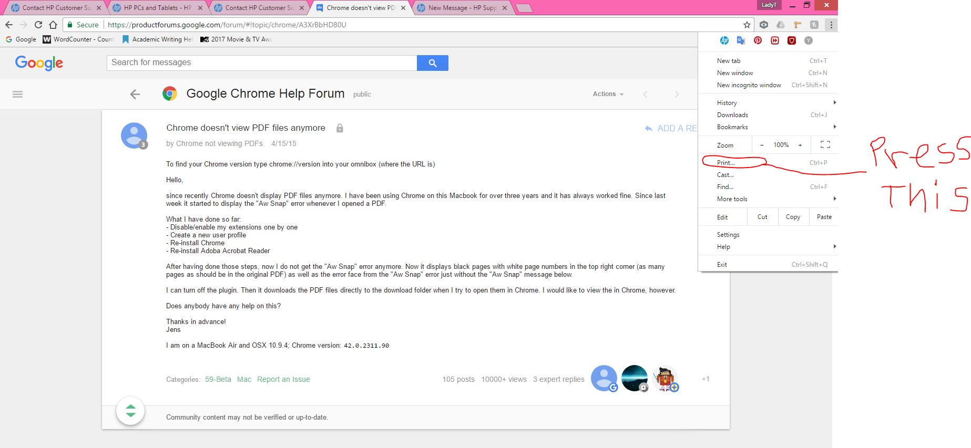Screen dimensions: 971x448
Task: Click the red fast-forward extension icon
Action: [775, 40]
